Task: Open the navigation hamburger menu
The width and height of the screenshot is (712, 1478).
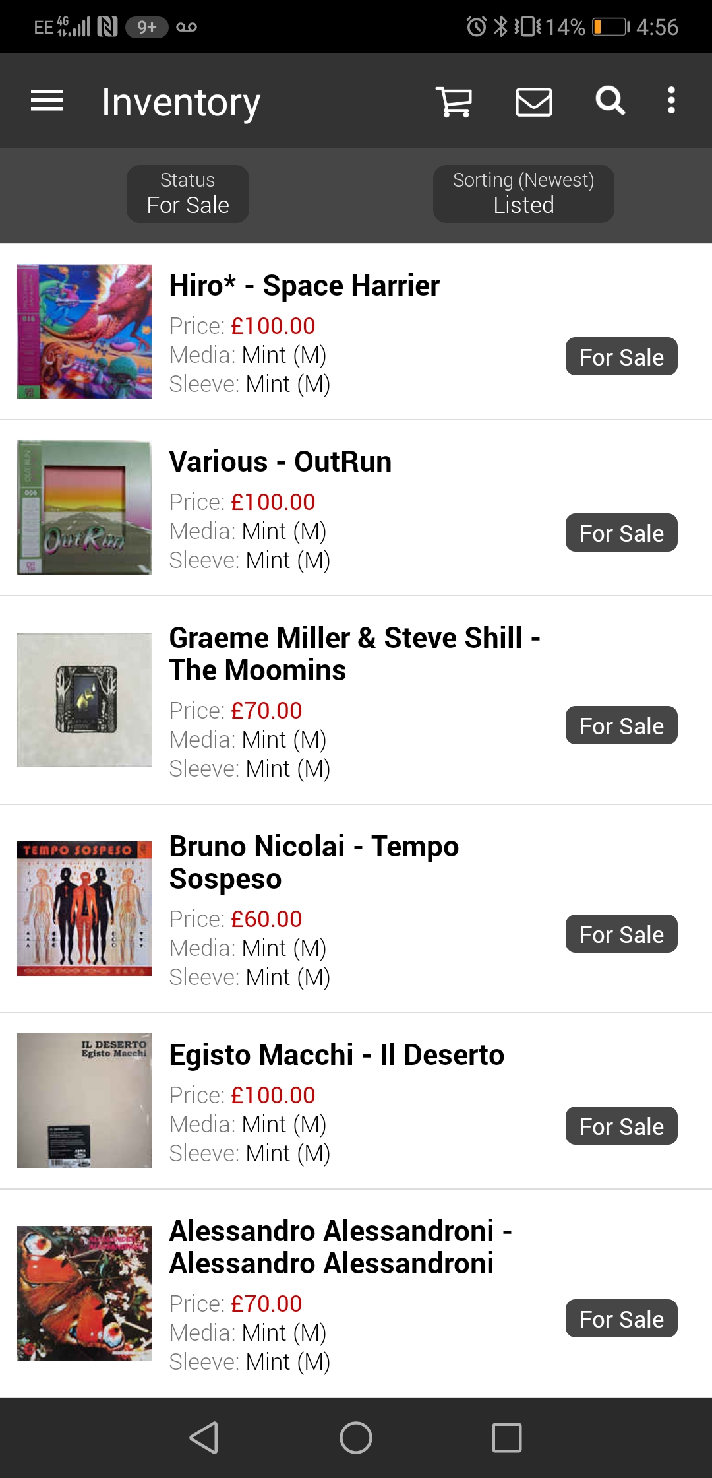Action: 46,100
